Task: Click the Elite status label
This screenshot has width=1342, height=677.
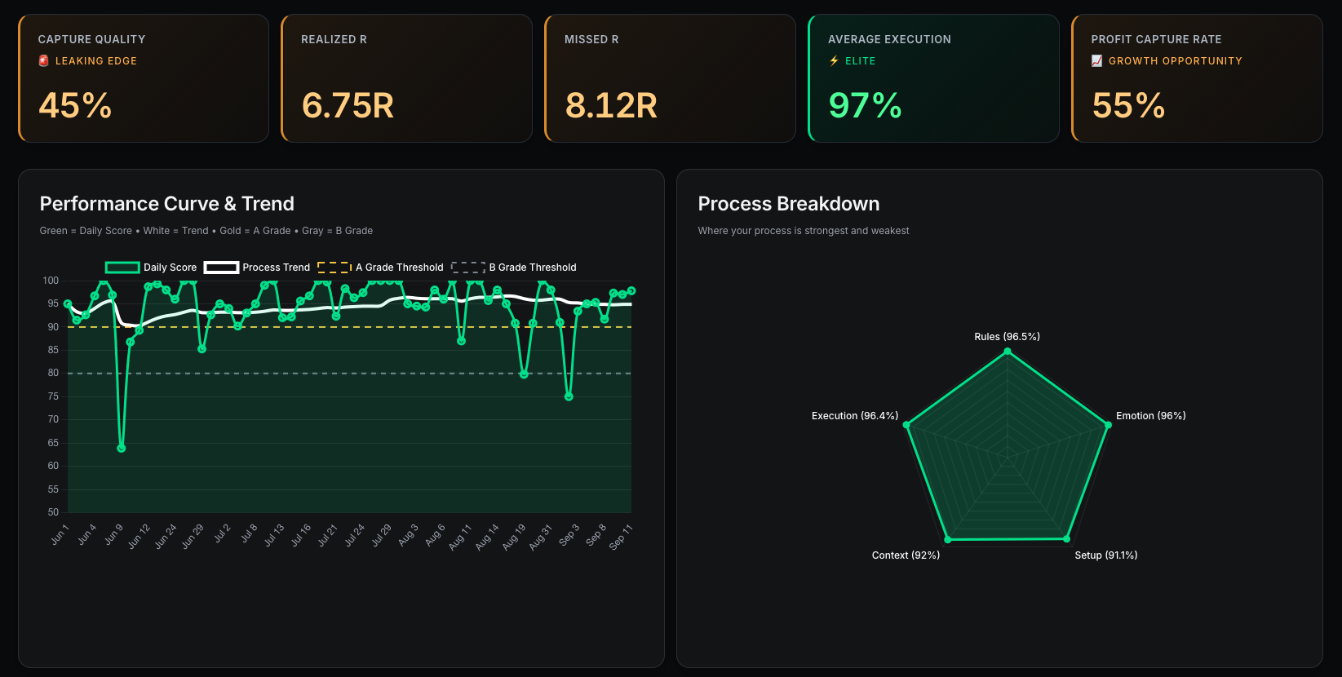Action: (x=861, y=61)
